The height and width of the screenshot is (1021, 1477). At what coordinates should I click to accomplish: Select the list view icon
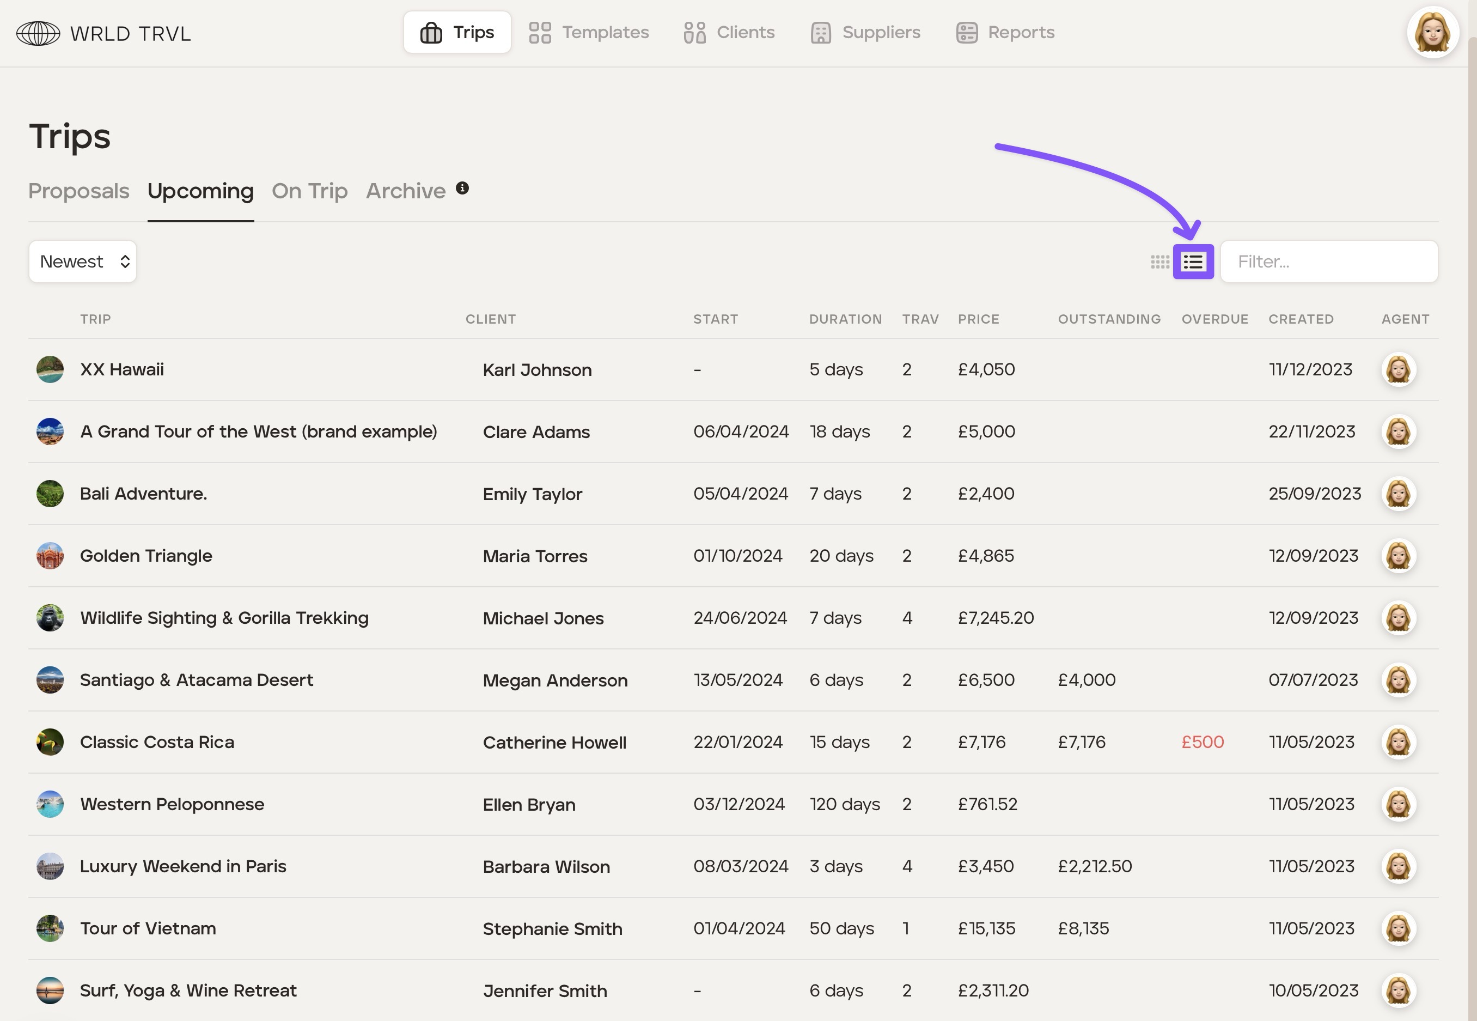(1193, 262)
